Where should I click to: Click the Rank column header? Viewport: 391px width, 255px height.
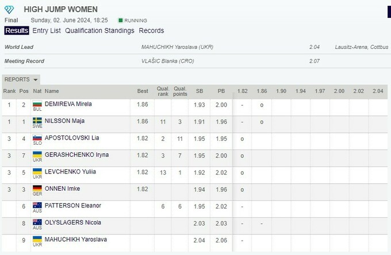(10, 91)
